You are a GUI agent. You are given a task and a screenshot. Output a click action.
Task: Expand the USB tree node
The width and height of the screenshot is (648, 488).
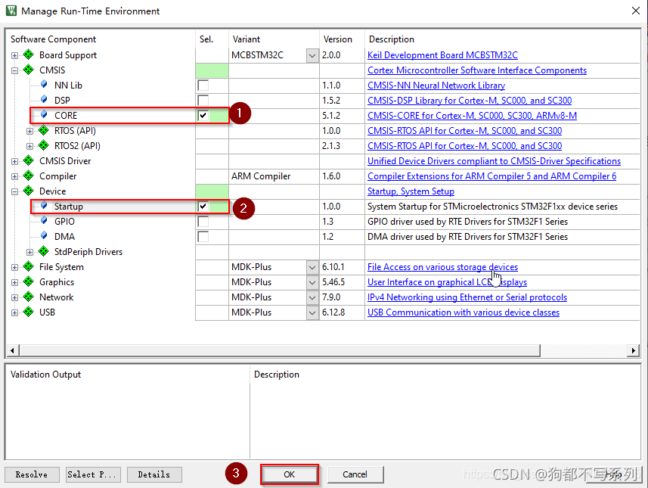click(15, 312)
